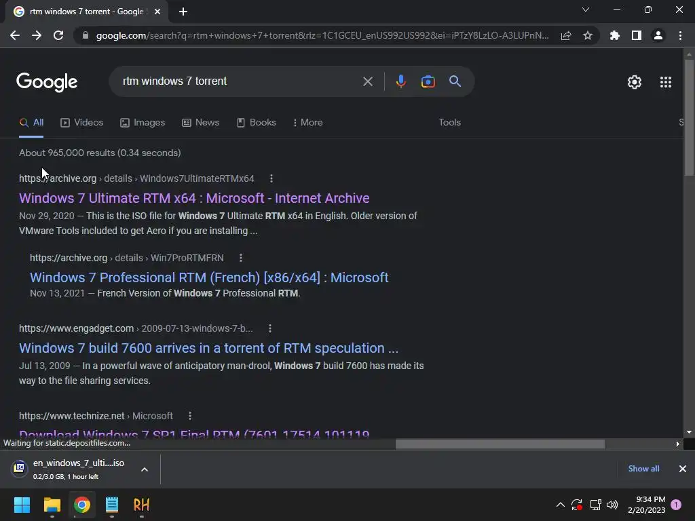Click the archive.org details Windows7UltimateRTMx64 URL
The image size is (695, 521).
[x=136, y=178]
